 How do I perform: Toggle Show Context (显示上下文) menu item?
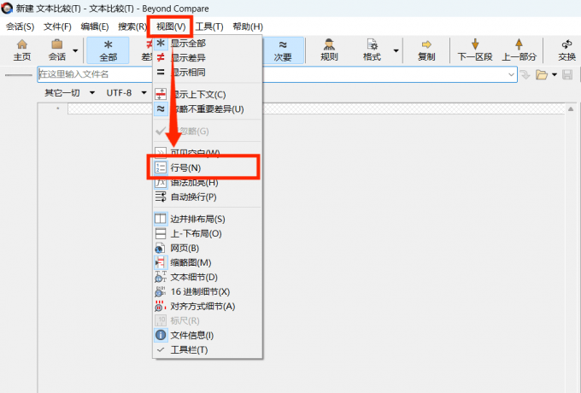tap(207, 95)
